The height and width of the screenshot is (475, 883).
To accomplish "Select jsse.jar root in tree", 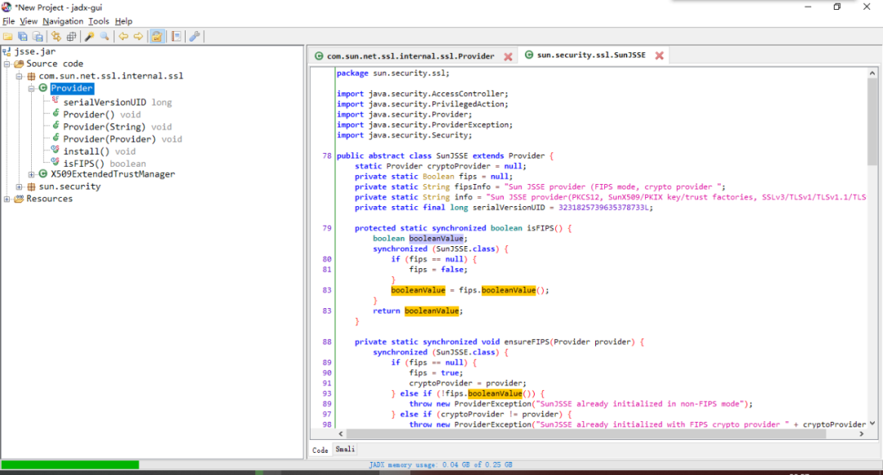I will (35, 52).
